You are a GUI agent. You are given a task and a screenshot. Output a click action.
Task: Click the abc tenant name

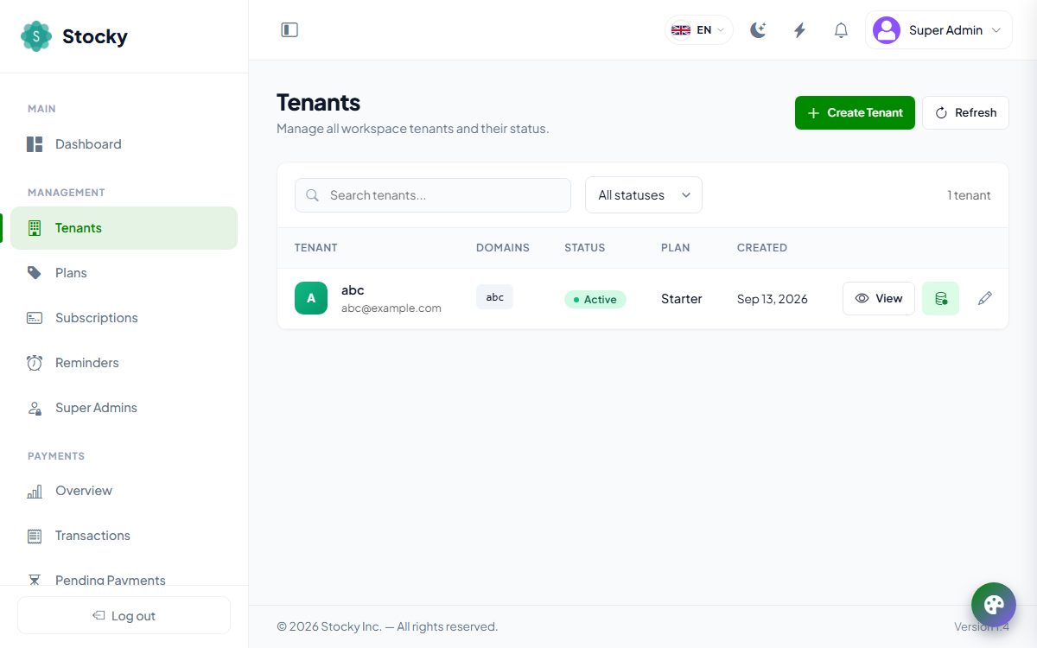[353, 290]
